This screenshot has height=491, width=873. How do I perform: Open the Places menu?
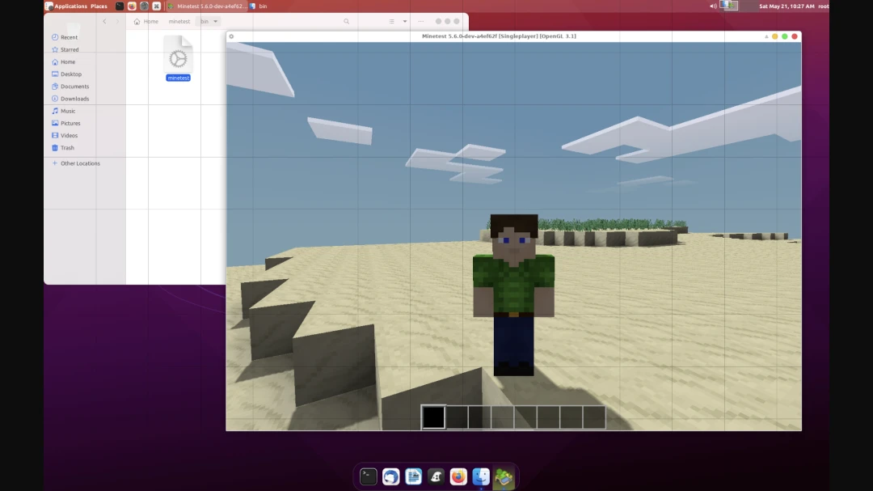tap(99, 6)
